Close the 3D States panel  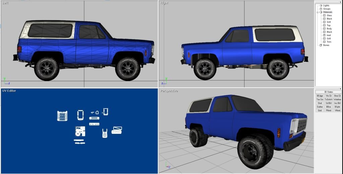[x=341, y=89]
